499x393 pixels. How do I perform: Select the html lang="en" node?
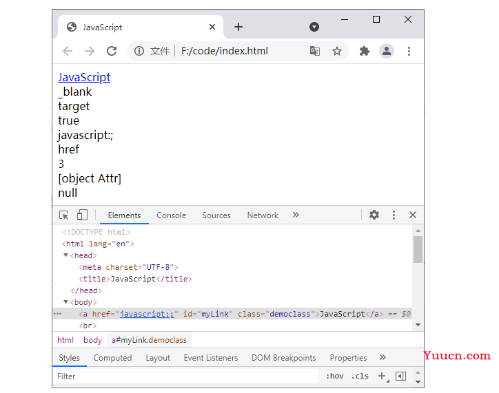(98, 244)
